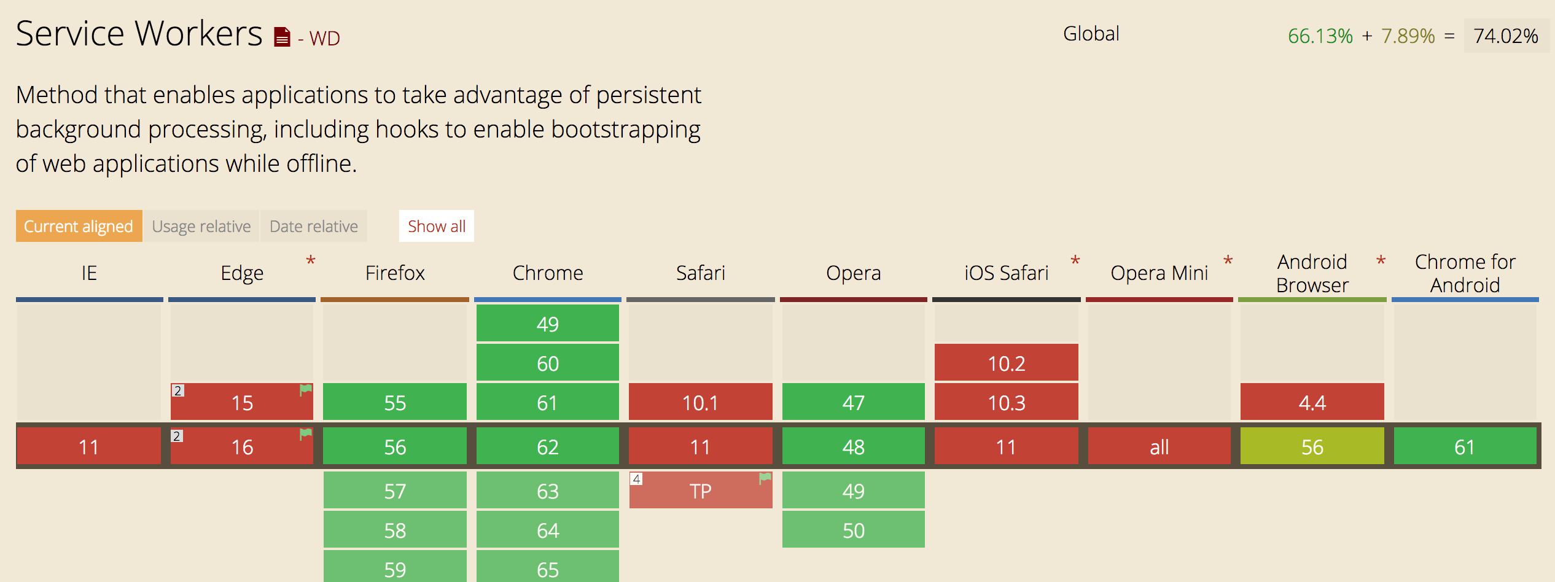Click the yellow-green Android Browser 56 cell
This screenshot has height=582, width=1555.
(x=1312, y=446)
